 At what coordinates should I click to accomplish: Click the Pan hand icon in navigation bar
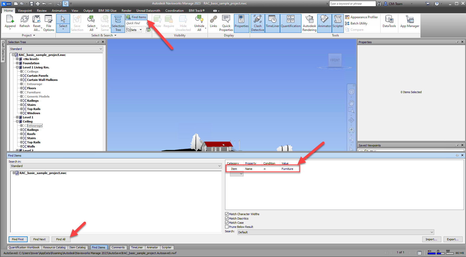pos(351,103)
